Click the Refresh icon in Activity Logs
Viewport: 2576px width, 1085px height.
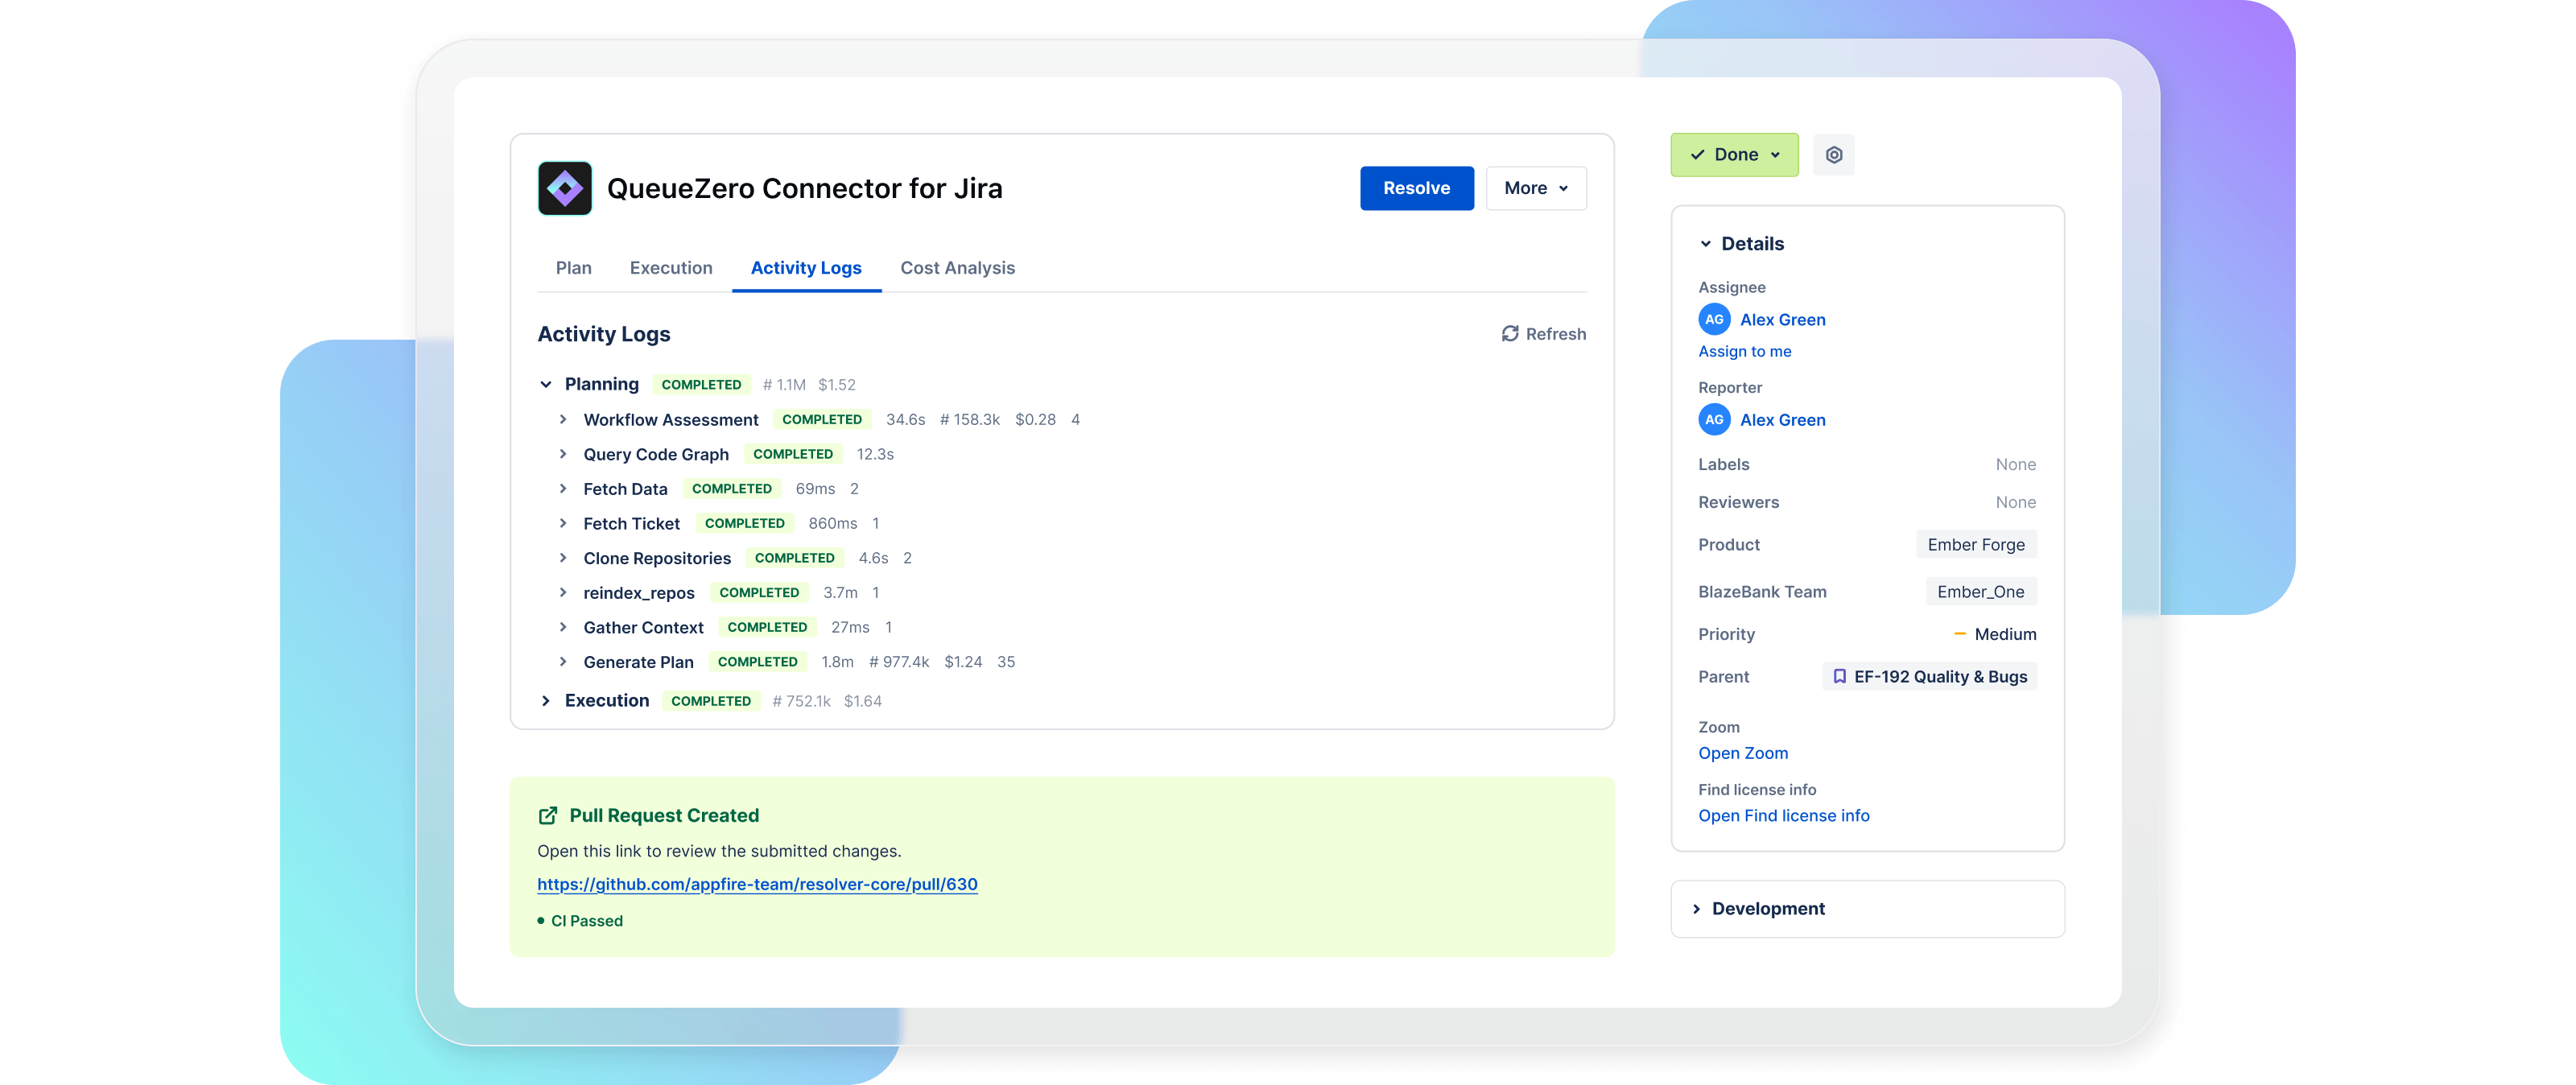(x=1510, y=334)
